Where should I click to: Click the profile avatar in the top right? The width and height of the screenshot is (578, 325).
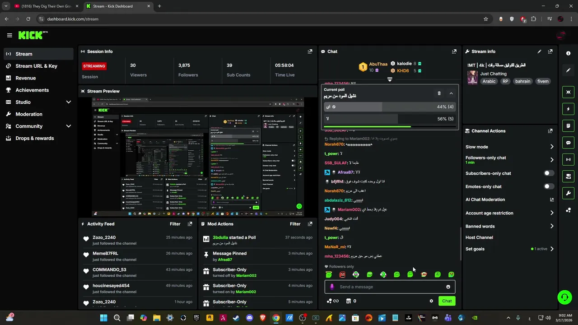(561, 35)
